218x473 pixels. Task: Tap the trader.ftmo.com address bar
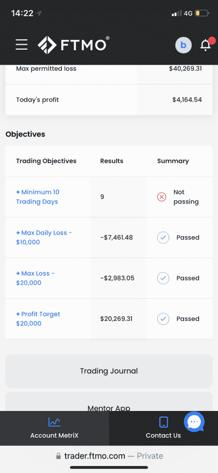[109, 456]
